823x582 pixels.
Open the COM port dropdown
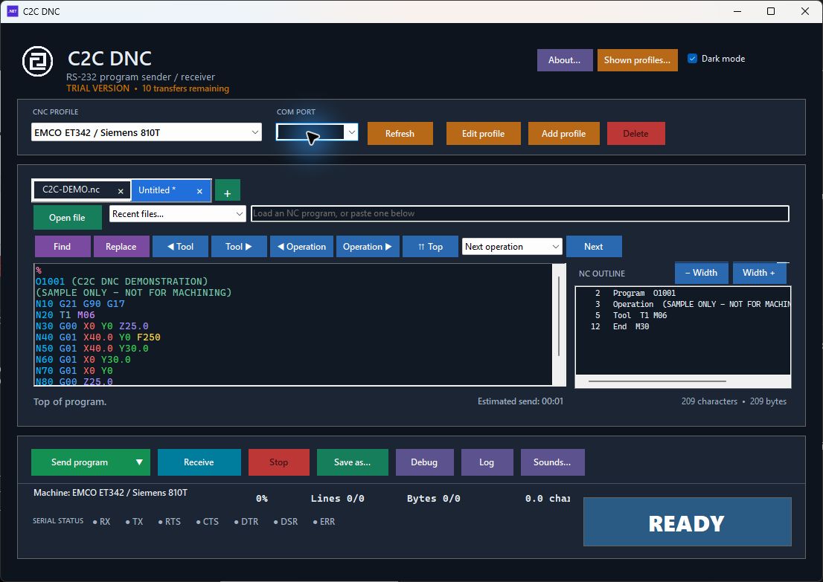[x=352, y=132]
